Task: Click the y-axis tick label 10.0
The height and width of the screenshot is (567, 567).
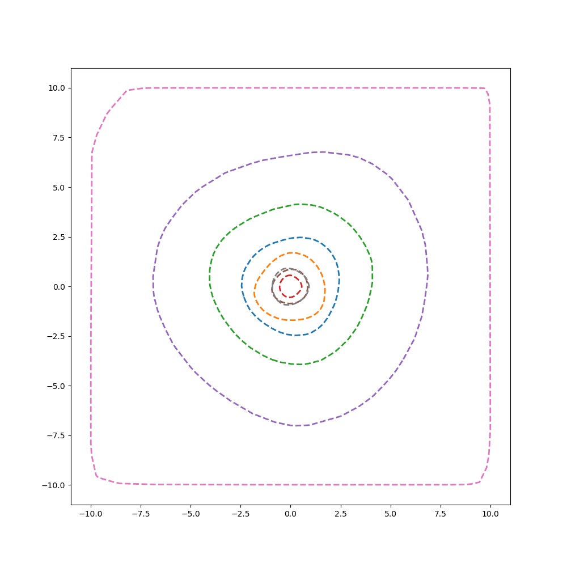Action: [57, 88]
